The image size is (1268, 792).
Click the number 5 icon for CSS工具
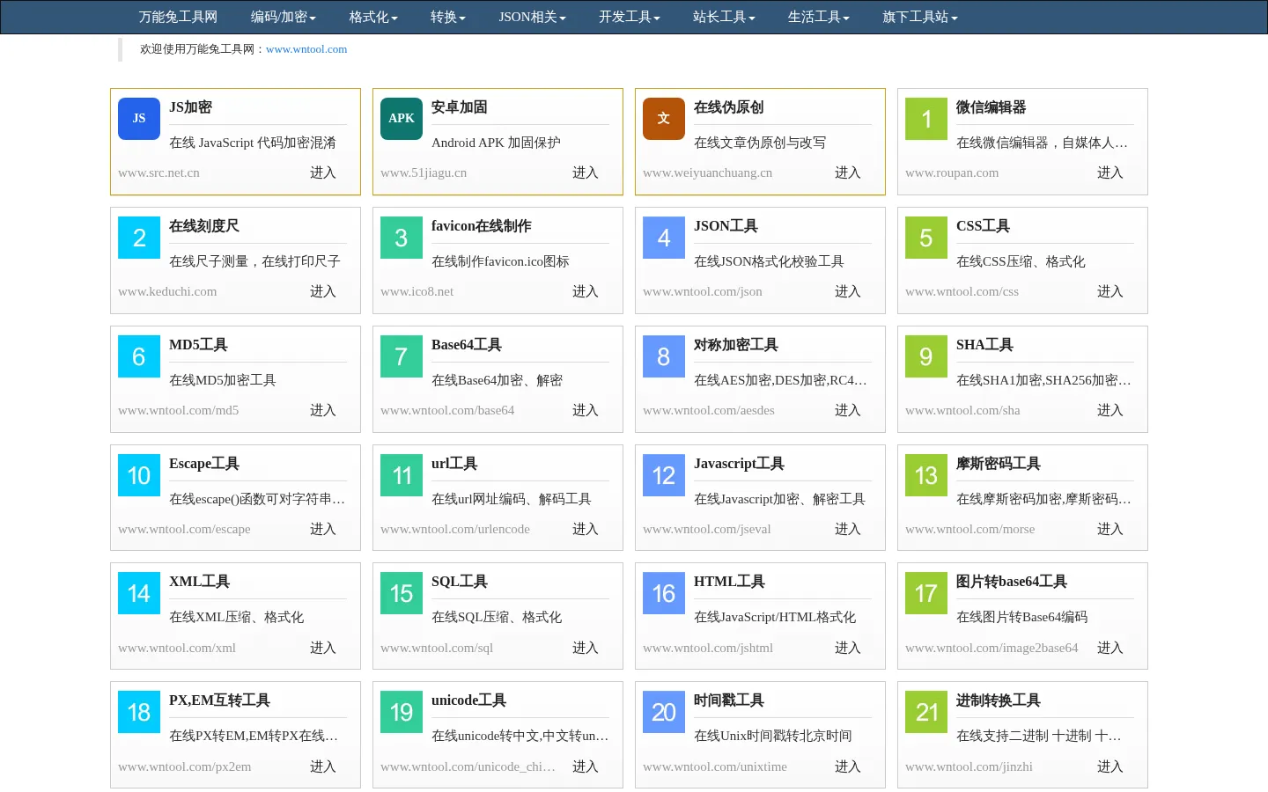tap(926, 238)
